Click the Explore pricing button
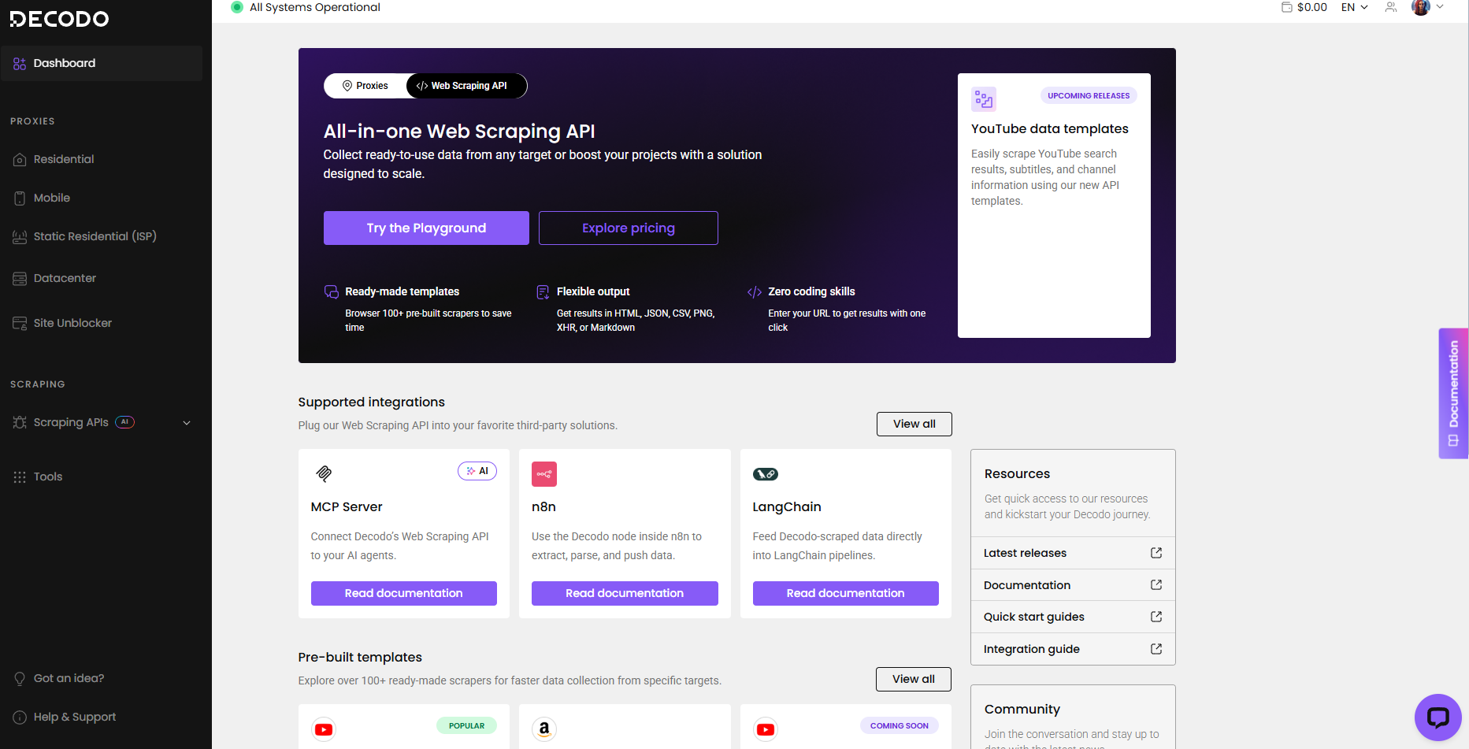Image resolution: width=1469 pixels, height=749 pixels. coord(628,228)
